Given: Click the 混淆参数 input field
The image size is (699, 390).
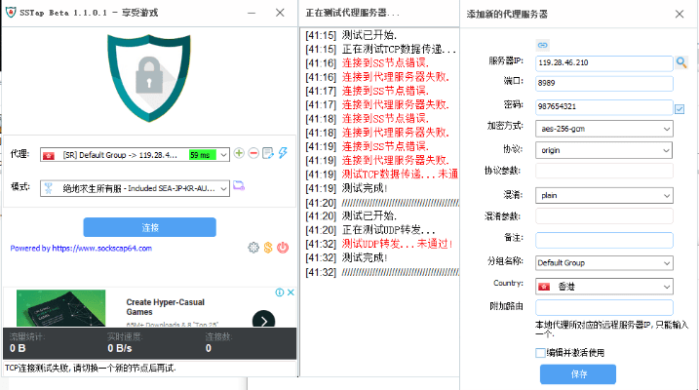Looking at the screenshot, I should (x=604, y=216).
